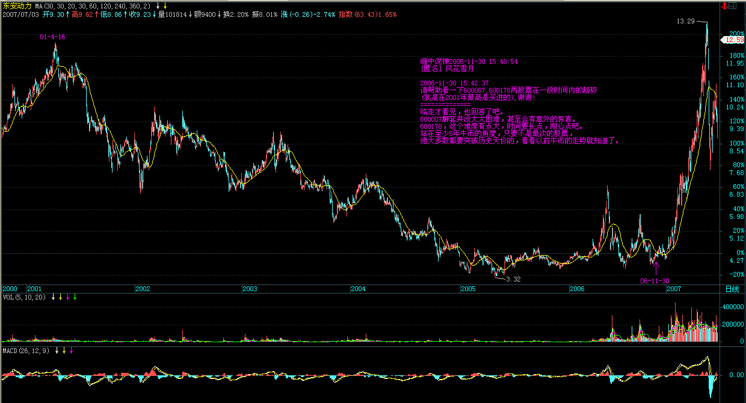
Task: Click the yellow arrow beside MA parameters
Action: [x=165, y=6]
